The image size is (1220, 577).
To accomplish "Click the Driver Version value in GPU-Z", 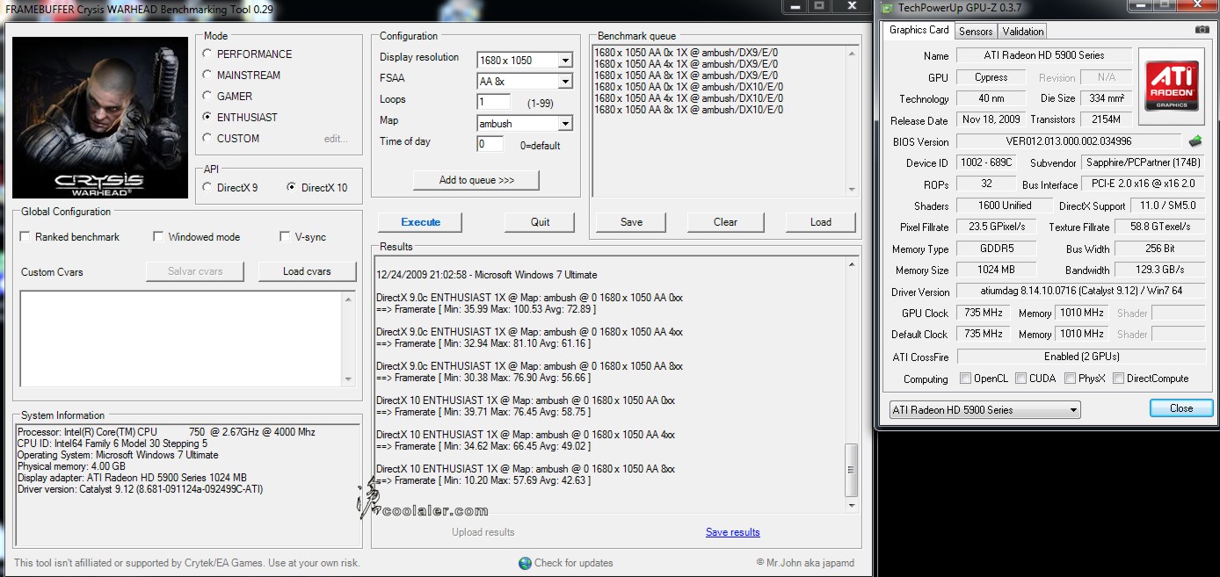I will tap(1080, 292).
